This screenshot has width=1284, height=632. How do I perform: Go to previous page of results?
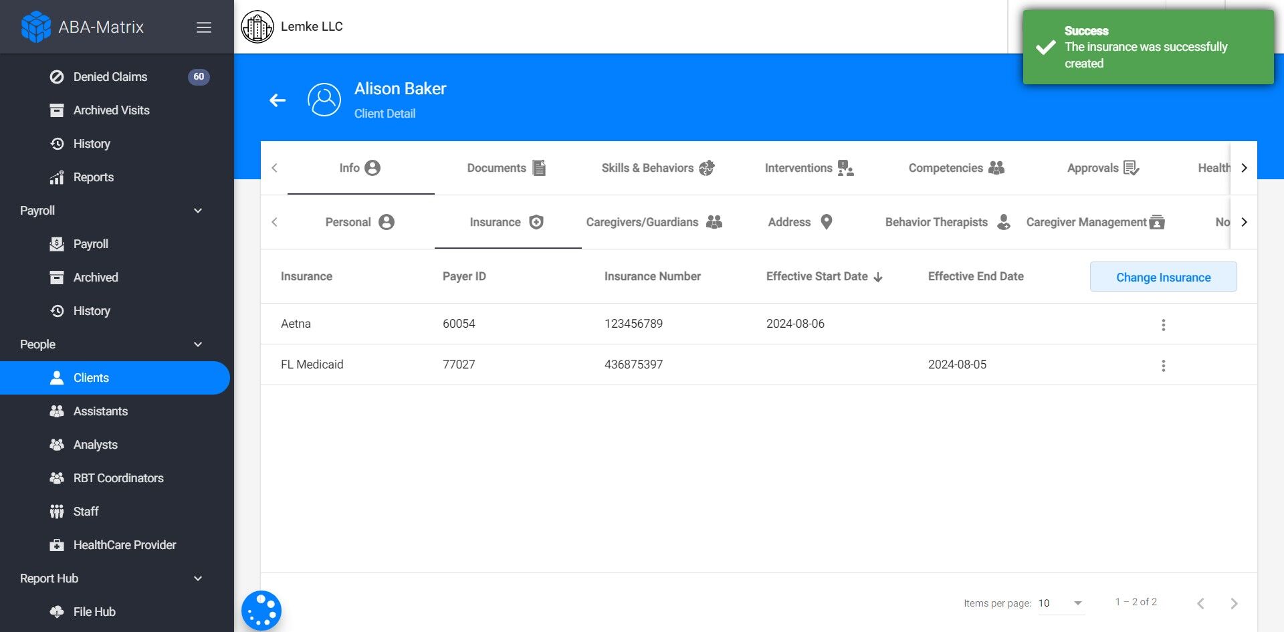[1200, 603]
